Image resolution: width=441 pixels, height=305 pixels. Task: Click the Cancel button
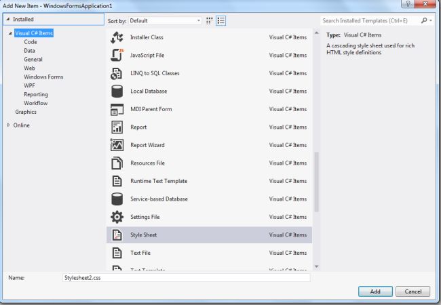[413, 291]
